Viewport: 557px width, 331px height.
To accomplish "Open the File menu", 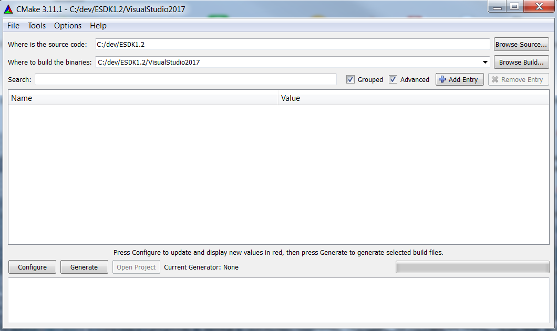I will [13, 26].
